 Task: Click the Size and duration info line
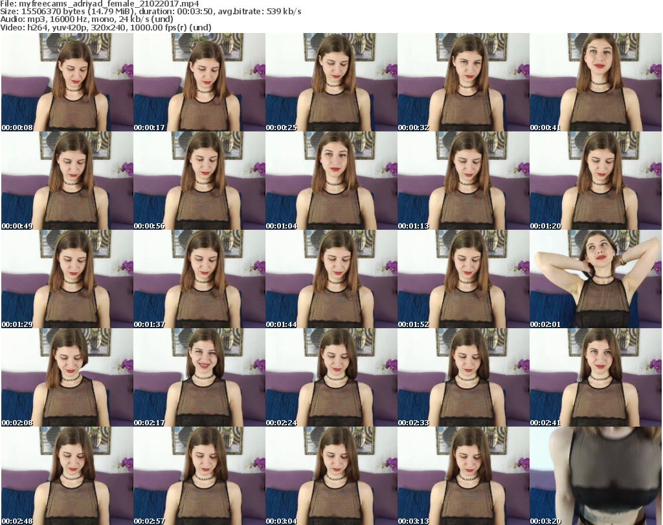(x=151, y=12)
